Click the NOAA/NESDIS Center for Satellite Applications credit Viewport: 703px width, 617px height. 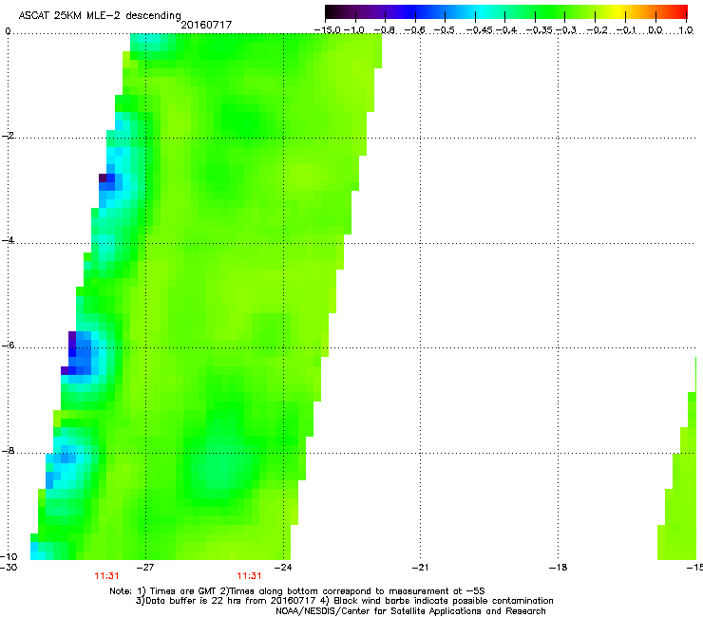[x=410, y=611]
